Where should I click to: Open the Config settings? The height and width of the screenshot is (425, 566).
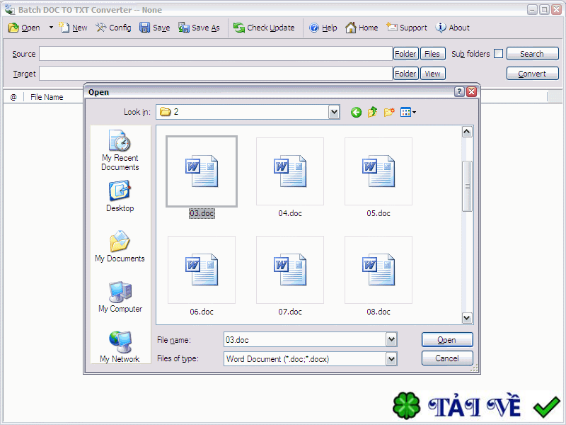113,28
